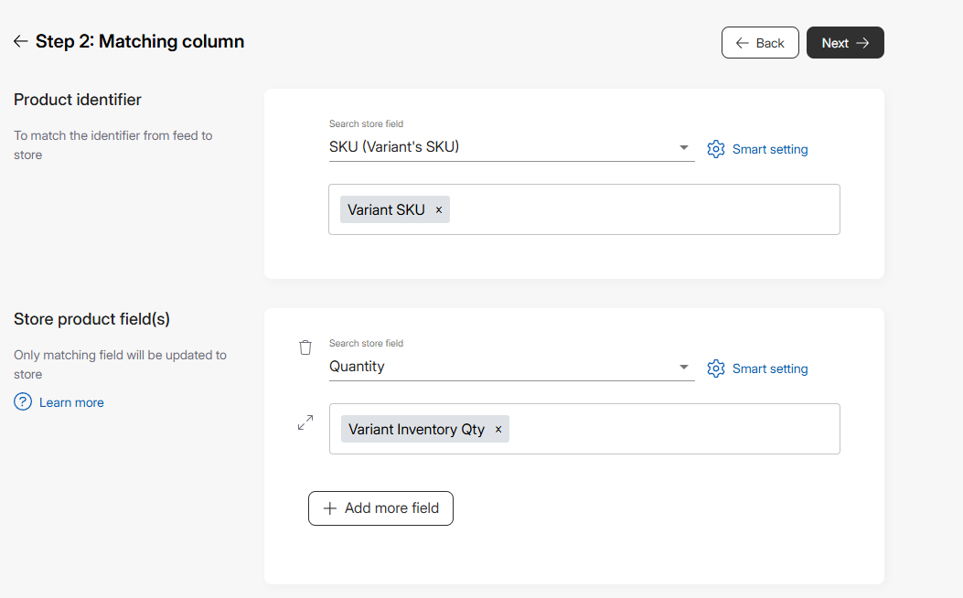963x598 pixels.
Task: Click the Add more field button
Action: (x=380, y=508)
